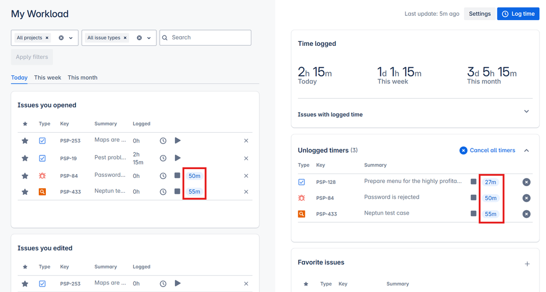Remove the All projects filter chip

(x=47, y=38)
